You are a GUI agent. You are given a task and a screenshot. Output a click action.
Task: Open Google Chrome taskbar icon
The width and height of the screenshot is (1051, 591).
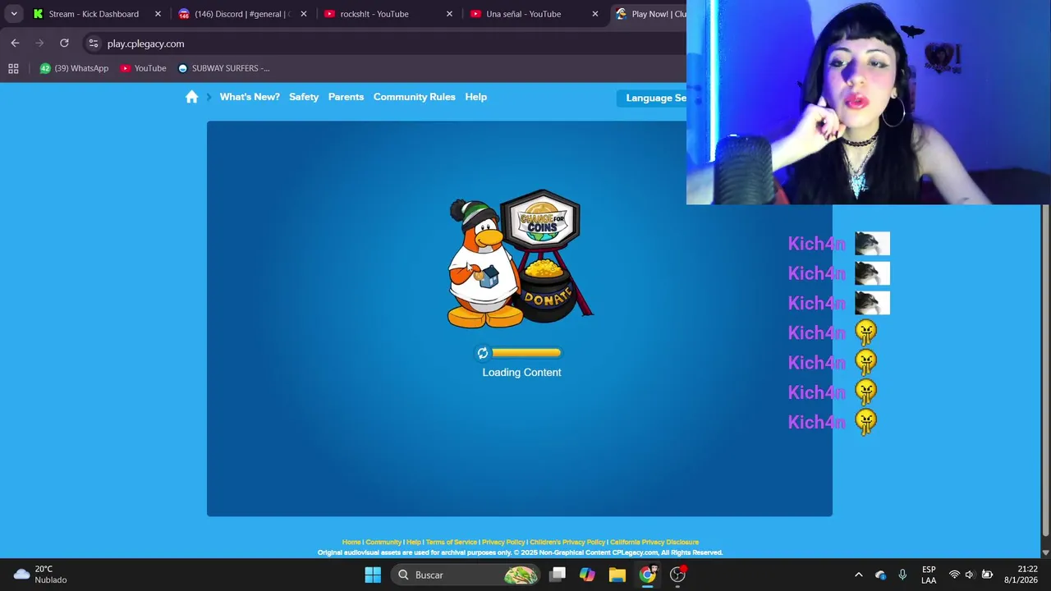pyautogui.click(x=648, y=575)
